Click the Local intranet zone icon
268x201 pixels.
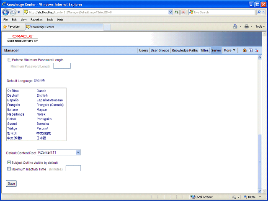point(193,197)
